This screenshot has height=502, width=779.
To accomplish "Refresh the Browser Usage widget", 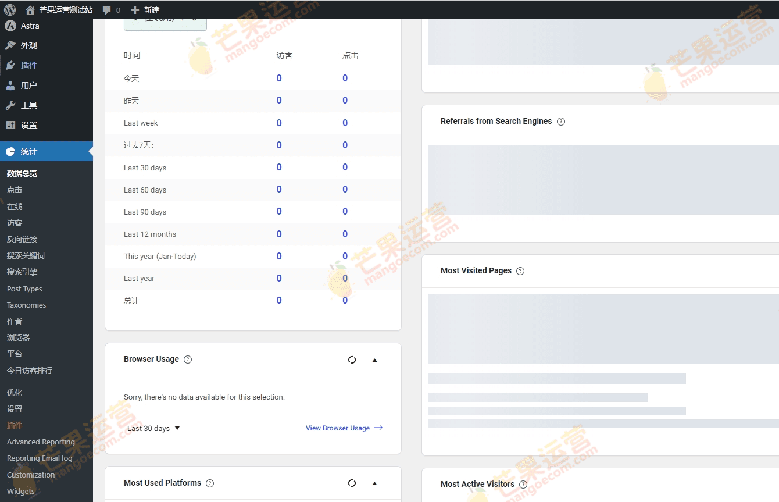I will tap(352, 359).
